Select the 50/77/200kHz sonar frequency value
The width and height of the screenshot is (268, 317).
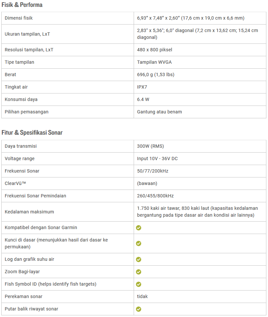[x=153, y=171]
